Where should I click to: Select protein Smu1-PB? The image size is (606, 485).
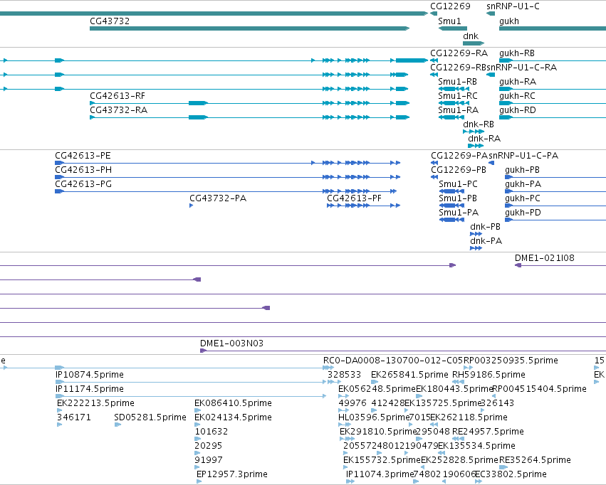pos(451,206)
